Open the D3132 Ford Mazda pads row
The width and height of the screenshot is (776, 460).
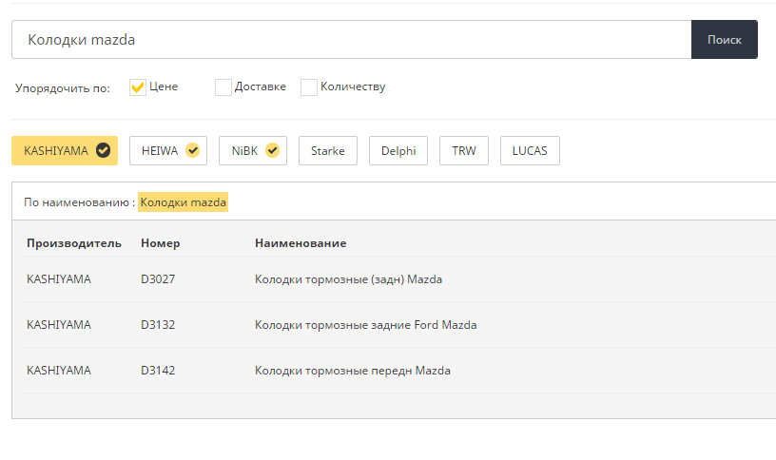[x=398, y=325]
